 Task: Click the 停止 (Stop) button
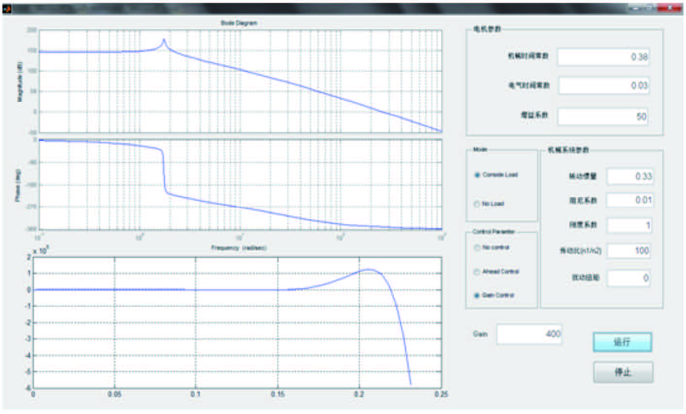[x=623, y=372]
